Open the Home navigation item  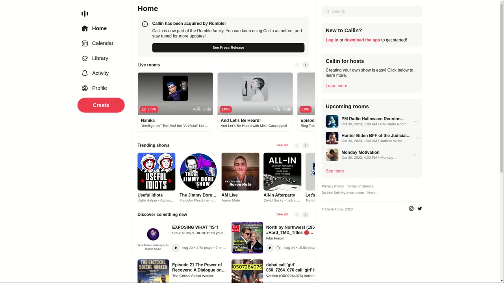click(94, 28)
